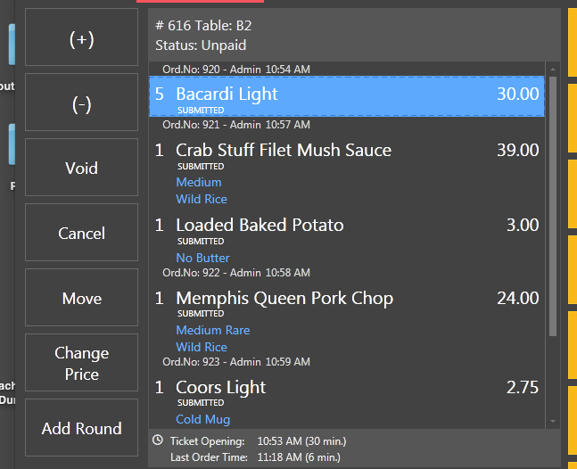Click the Medium Rare modifier tag

point(212,330)
